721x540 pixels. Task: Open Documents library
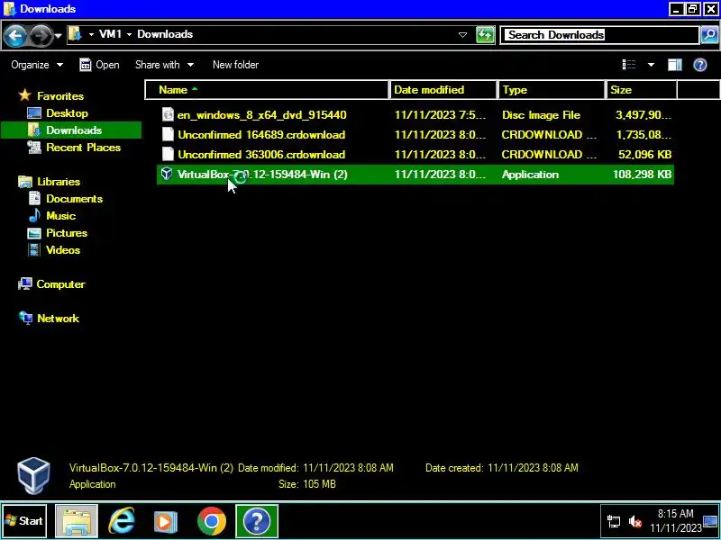tap(74, 199)
